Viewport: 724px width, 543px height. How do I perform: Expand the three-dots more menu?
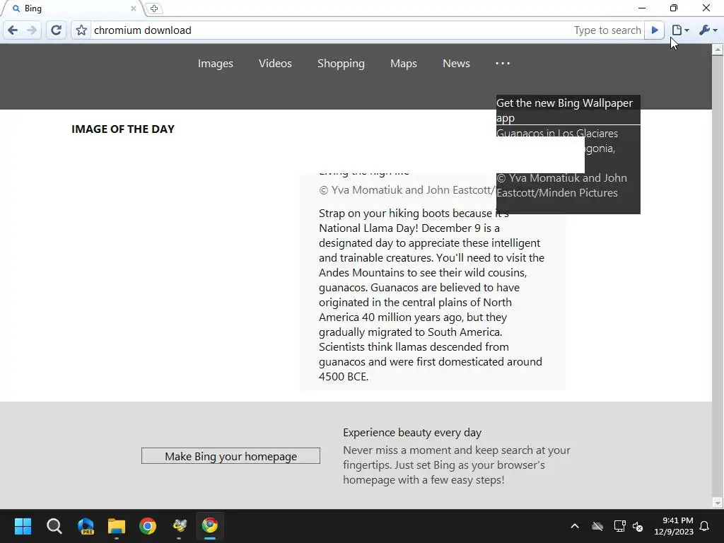click(503, 63)
